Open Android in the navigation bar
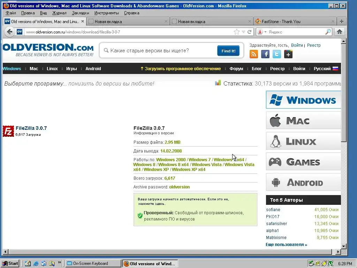Viewport: 357px width, 268px height. coord(93,69)
